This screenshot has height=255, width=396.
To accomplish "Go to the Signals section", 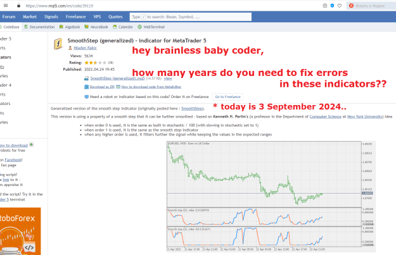I will 51,16.
